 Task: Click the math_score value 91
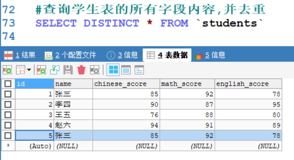[187, 125]
